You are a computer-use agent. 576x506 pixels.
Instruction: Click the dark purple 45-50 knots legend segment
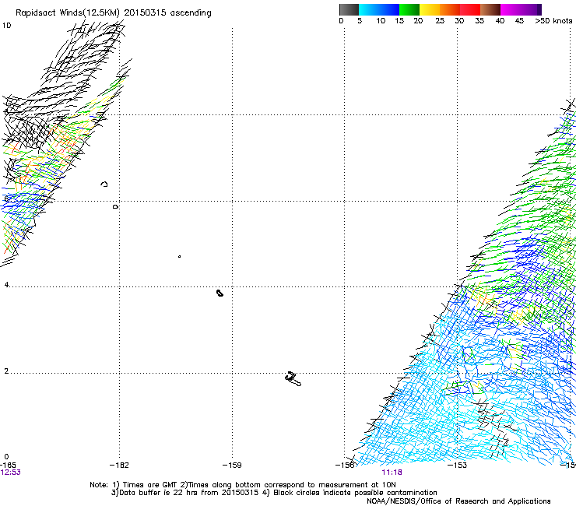tap(531, 9)
